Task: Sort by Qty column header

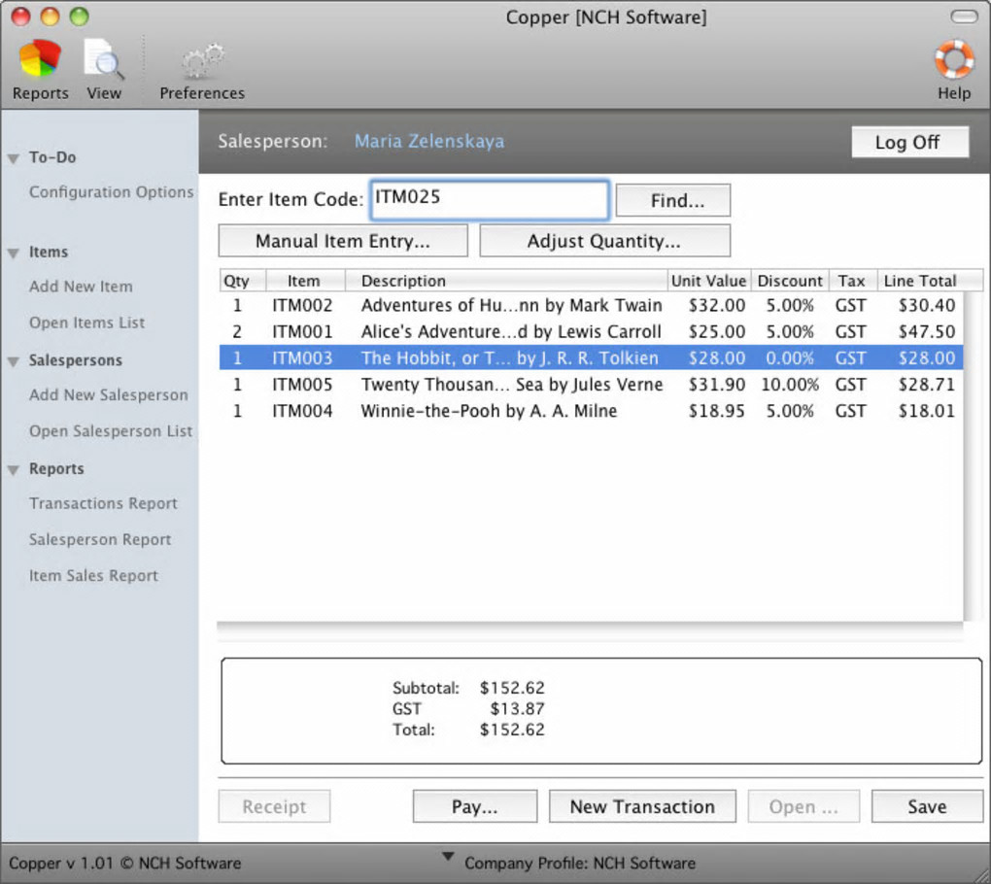Action: [243, 281]
